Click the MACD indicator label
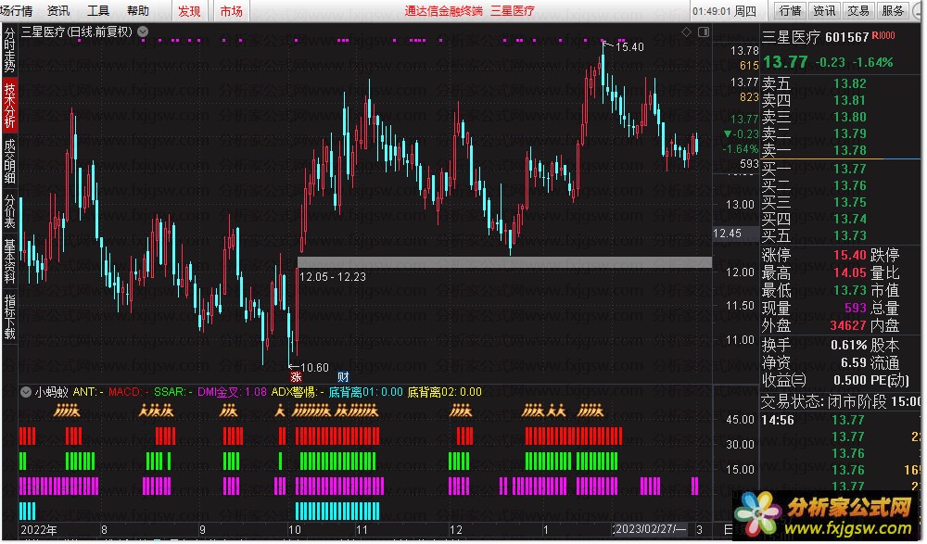 click(128, 391)
